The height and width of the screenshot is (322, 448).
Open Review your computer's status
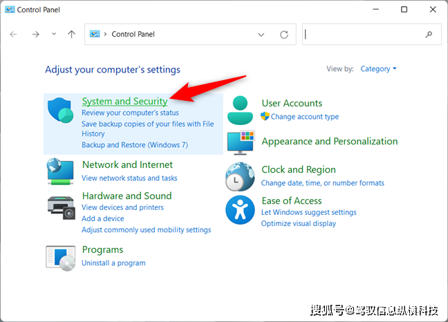[130, 113]
